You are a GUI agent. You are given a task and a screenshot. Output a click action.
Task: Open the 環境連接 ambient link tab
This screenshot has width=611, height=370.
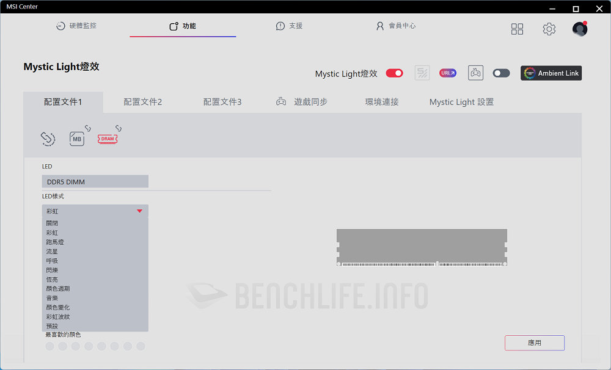[382, 102]
